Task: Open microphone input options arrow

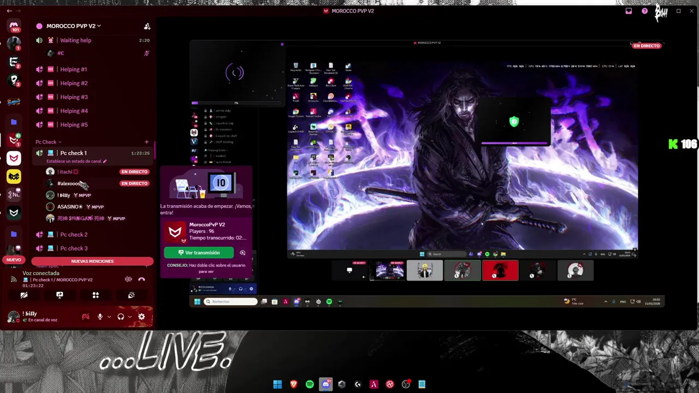Action: click(x=109, y=317)
